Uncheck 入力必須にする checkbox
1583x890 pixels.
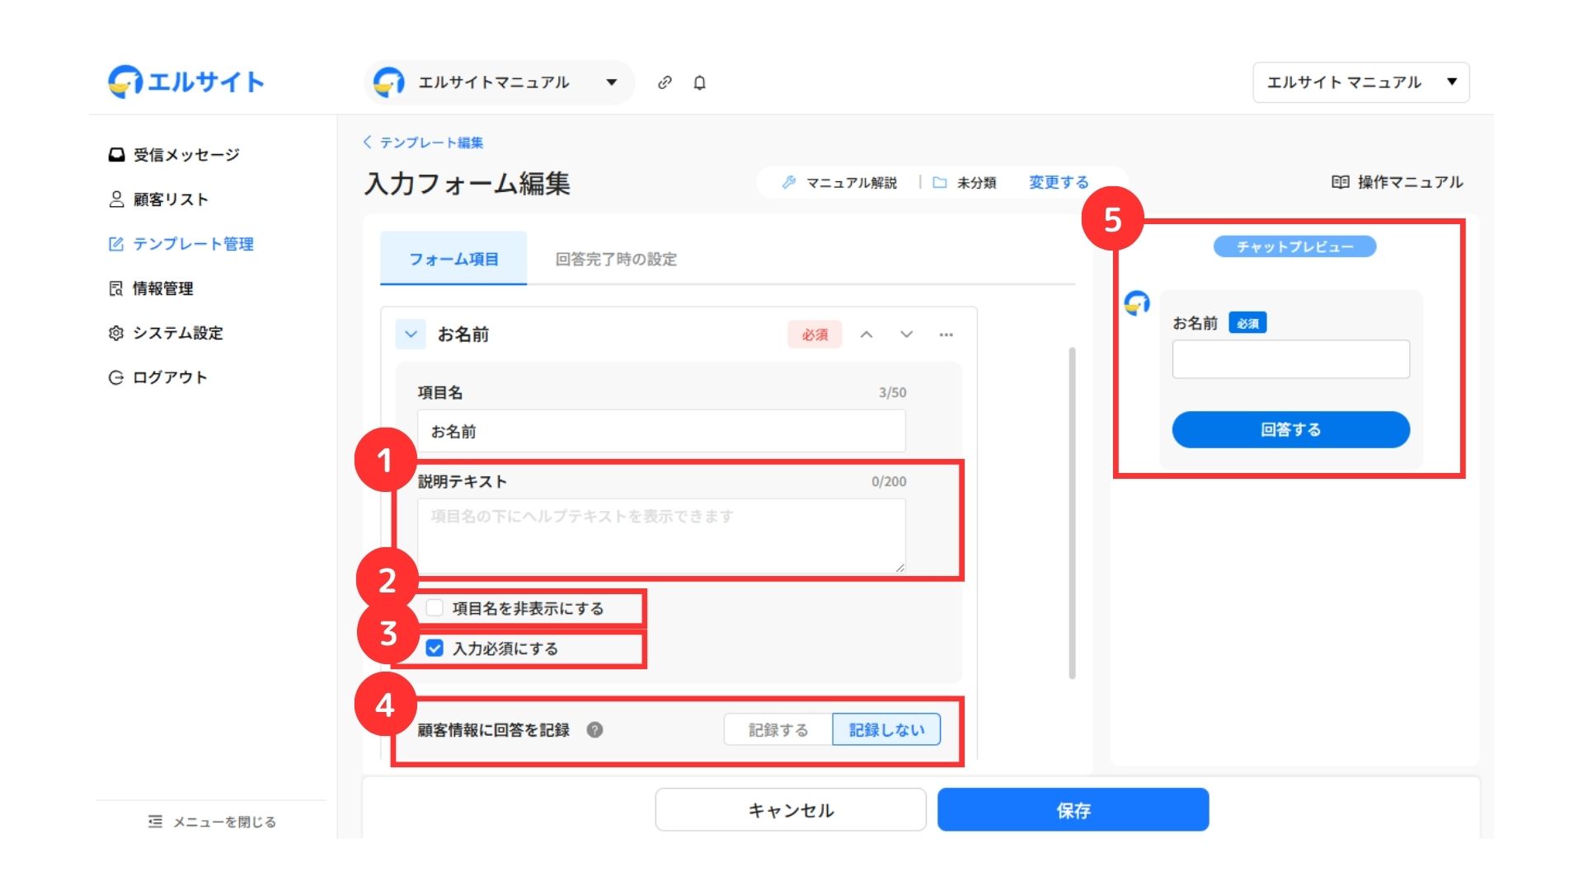point(435,649)
